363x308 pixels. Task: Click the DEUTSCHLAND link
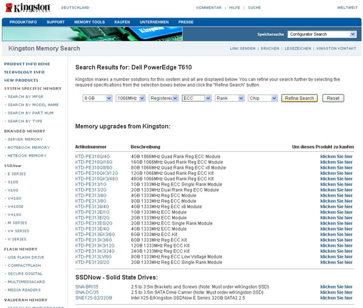tap(75, 8)
